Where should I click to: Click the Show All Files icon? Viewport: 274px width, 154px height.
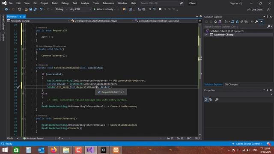pyautogui.click(x=246, y=22)
